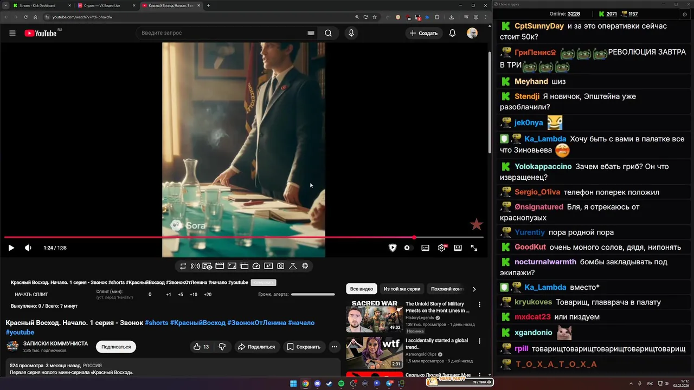The height and width of the screenshot is (390, 694).
Task: Like the video with thumbs up
Action: 201,347
